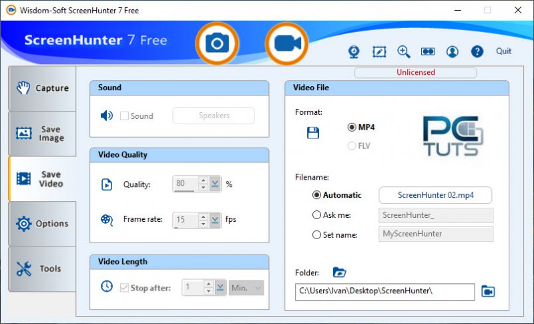Open the user account icon
Image resolution: width=534 pixels, height=324 pixels.
tap(453, 52)
